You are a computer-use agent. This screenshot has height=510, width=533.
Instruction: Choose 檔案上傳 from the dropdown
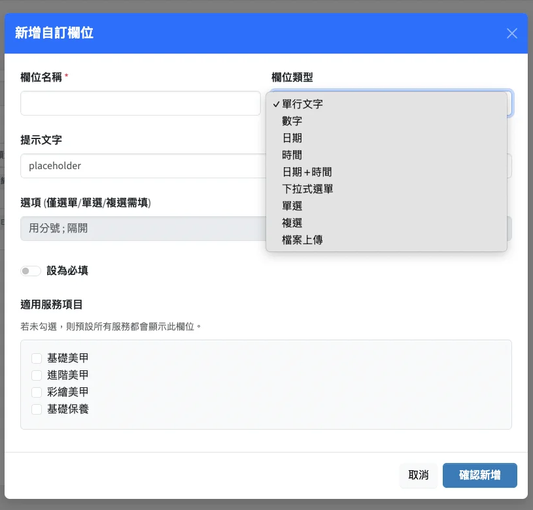[x=302, y=240]
